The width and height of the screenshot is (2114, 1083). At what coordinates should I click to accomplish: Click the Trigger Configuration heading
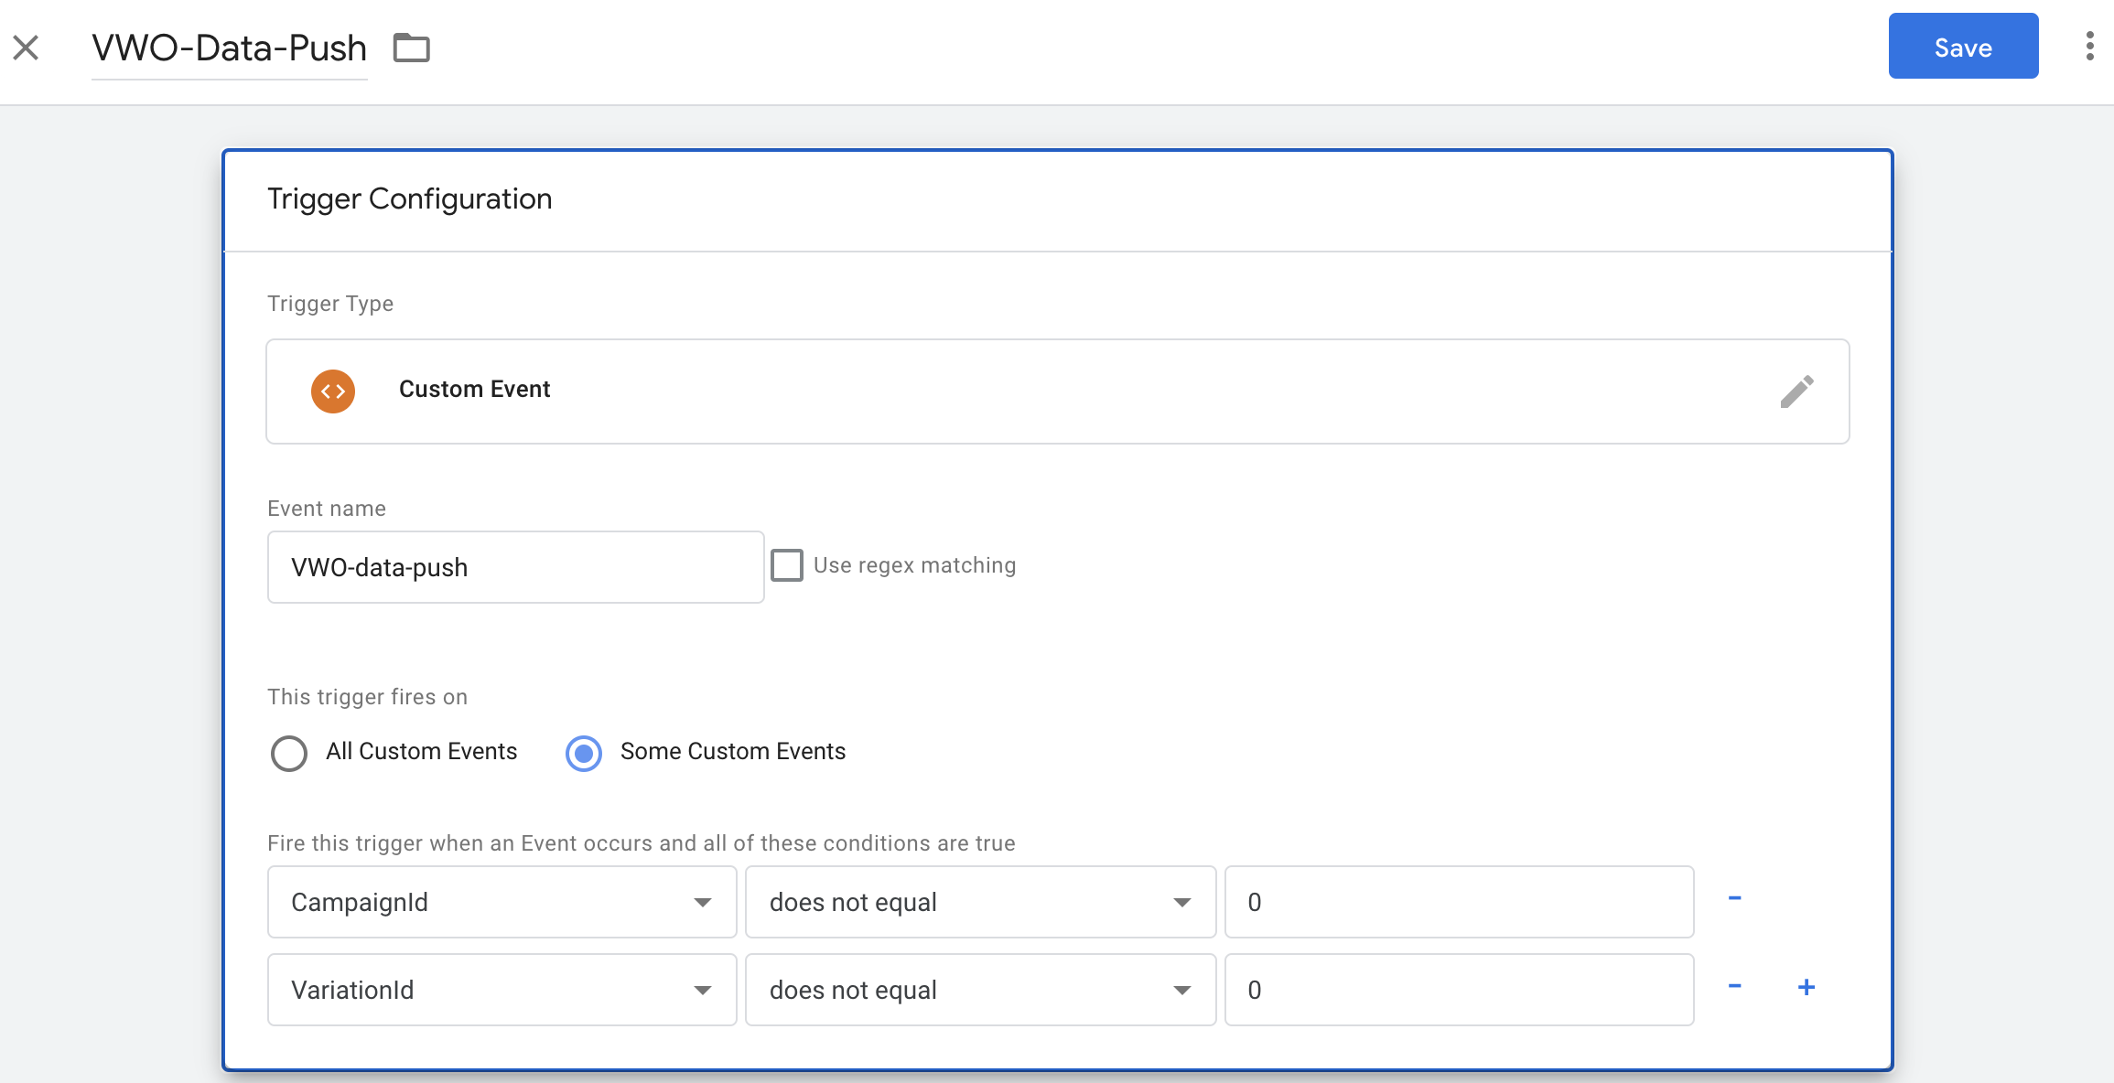[x=410, y=199]
